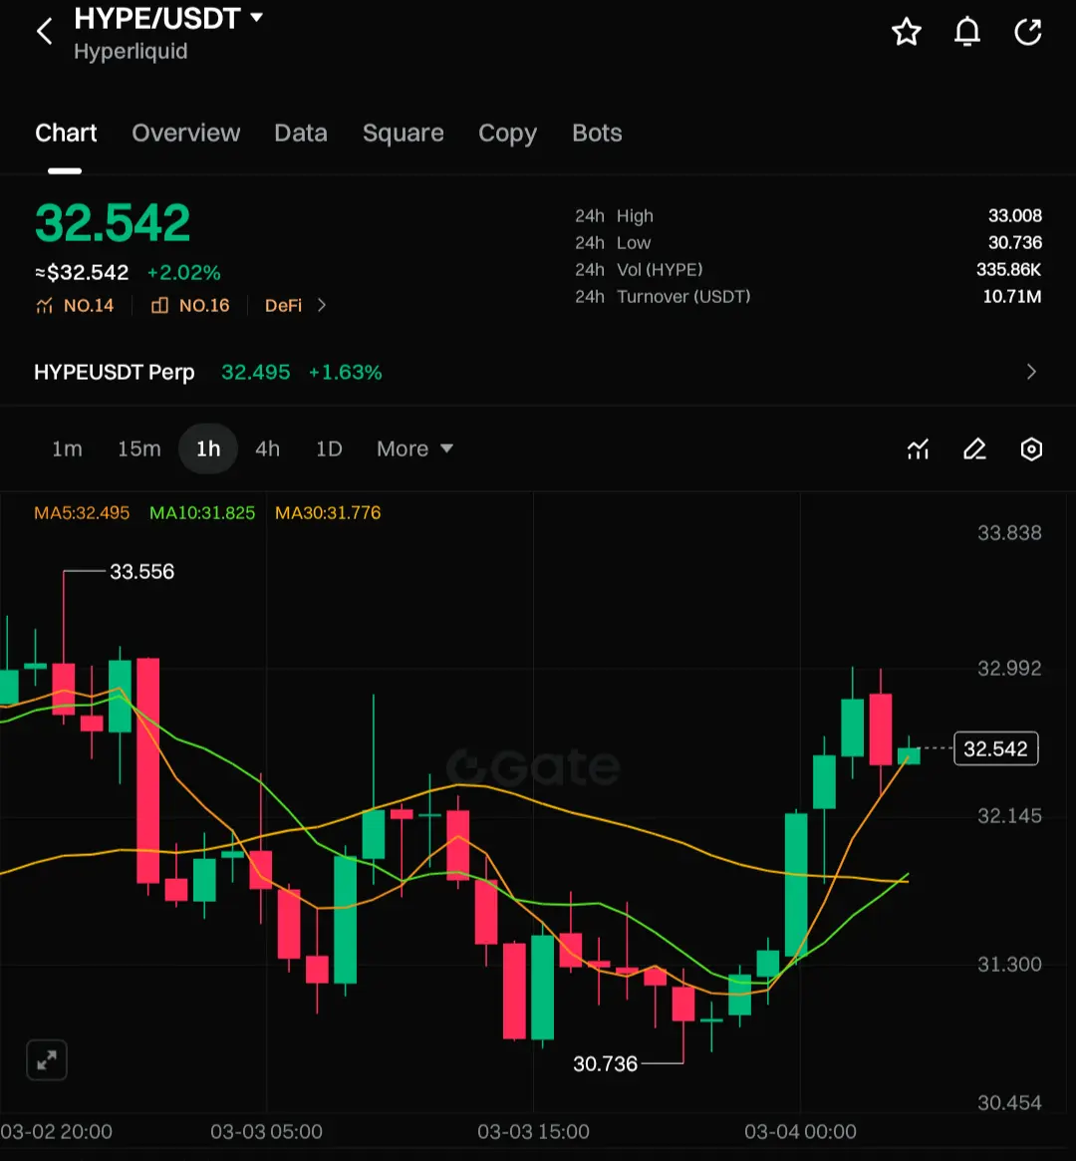Screen dimensions: 1076x1161
Task: Go back with the left arrow icon
Action: tap(45, 32)
